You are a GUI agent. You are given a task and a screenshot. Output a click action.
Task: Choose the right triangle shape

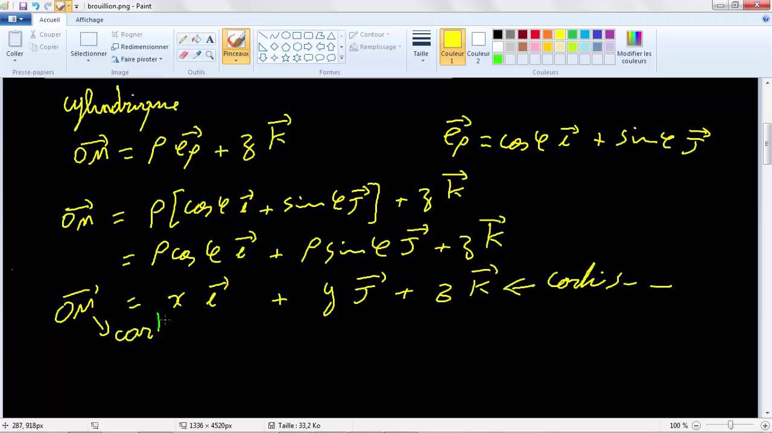point(263,46)
